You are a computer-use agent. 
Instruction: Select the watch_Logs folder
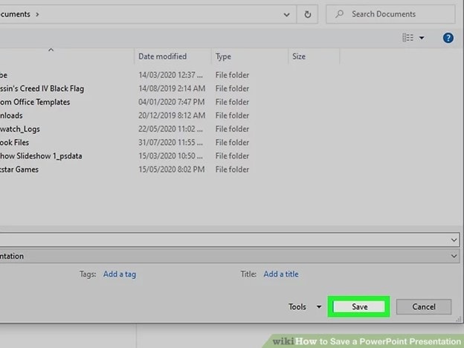(20, 129)
